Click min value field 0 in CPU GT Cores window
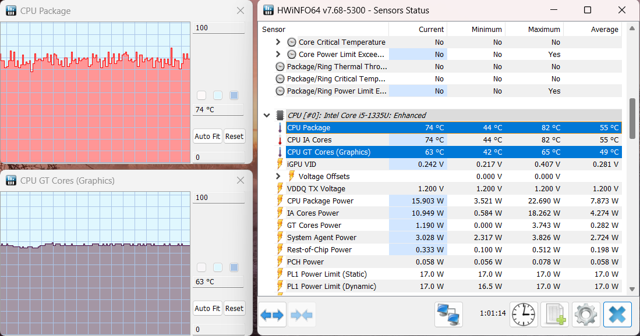The width and height of the screenshot is (640, 336). pyautogui.click(x=219, y=329)
